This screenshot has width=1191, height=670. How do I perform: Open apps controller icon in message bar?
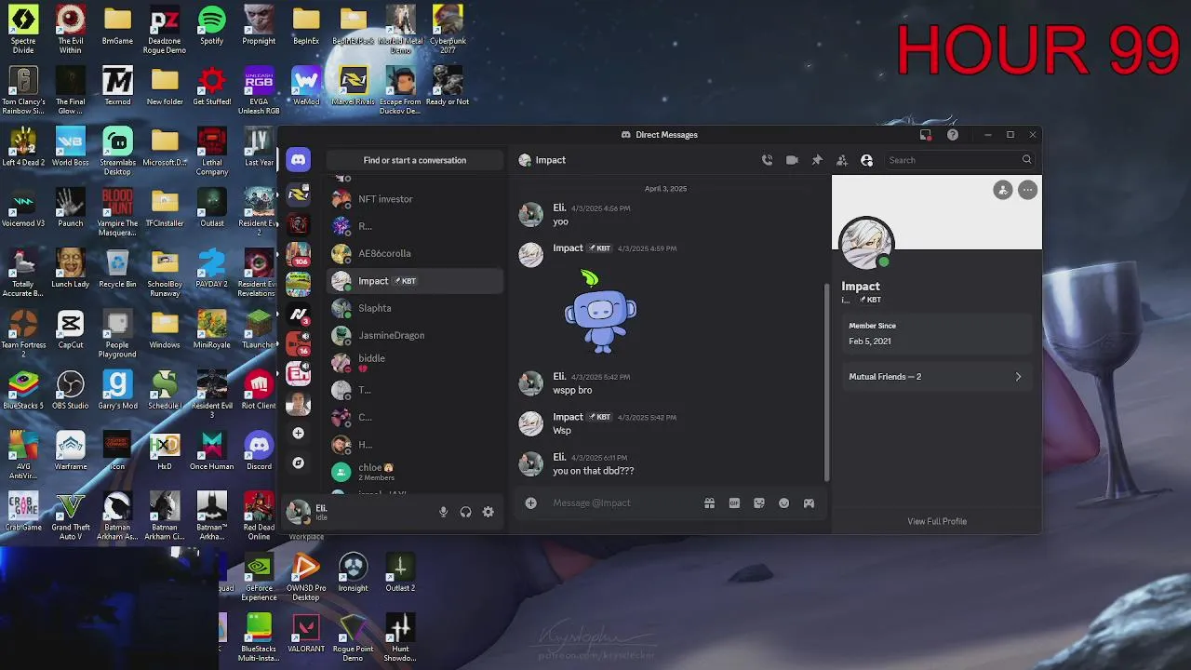tap(809, 503)
